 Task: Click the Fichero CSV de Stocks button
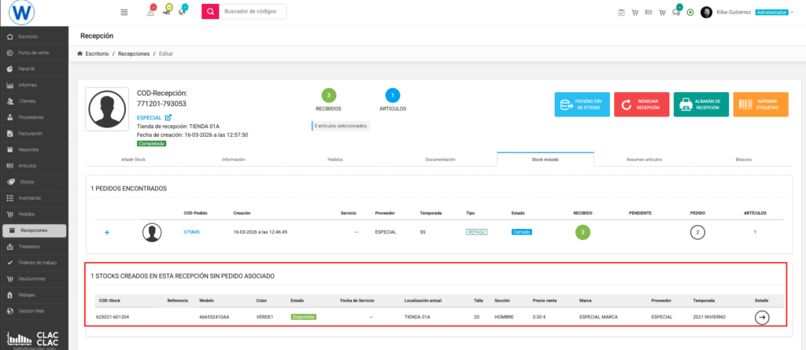point(581,105)
